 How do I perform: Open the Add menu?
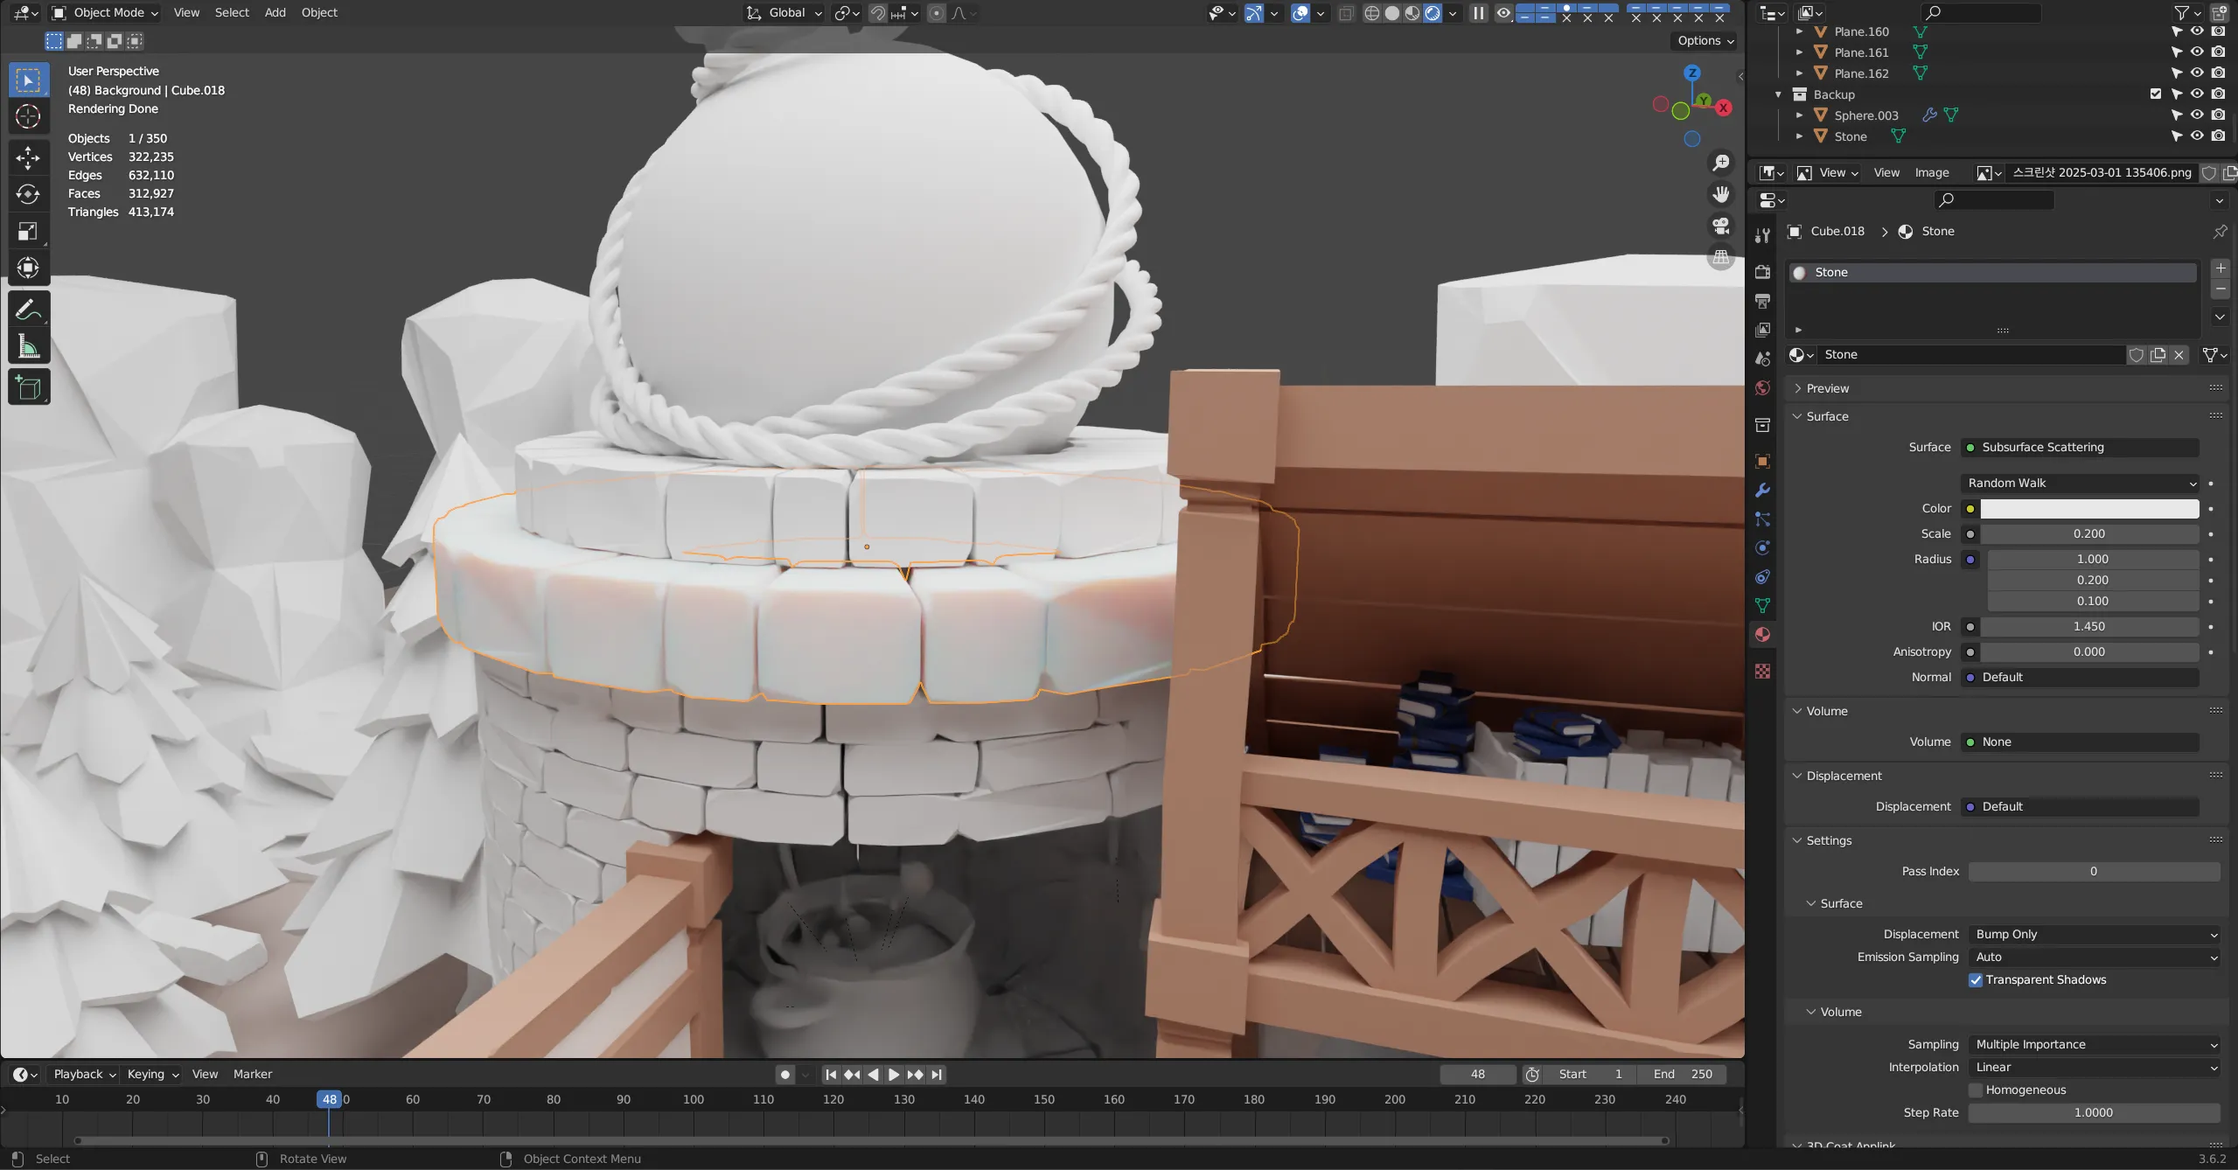click(275, 12)
